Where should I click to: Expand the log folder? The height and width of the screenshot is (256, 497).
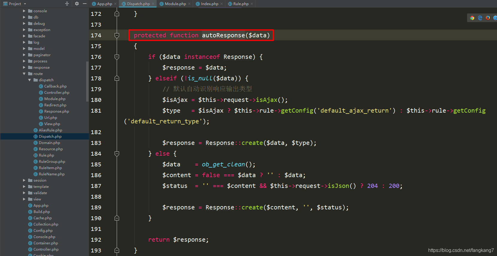point(24,42)
